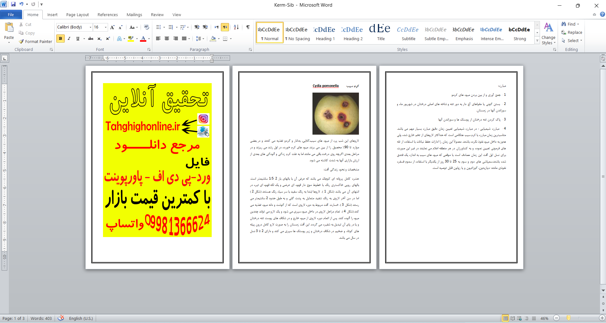Switch to Print Layout view
This screenshot has height=323, width=606.
[x=506, y=318]
